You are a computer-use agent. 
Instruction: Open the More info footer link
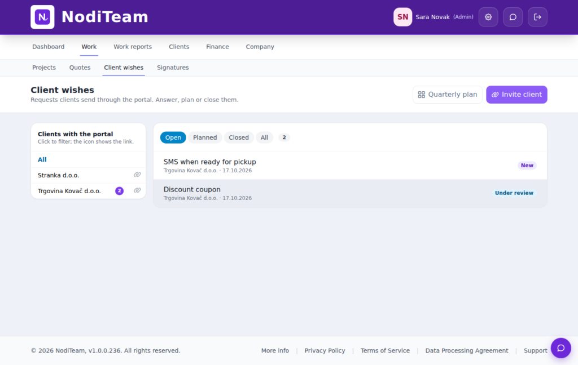click(x=275, y=351)
